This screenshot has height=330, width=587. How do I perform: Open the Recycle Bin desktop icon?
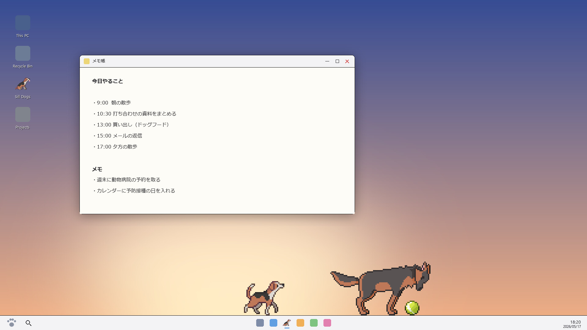[x=23, y=57]
